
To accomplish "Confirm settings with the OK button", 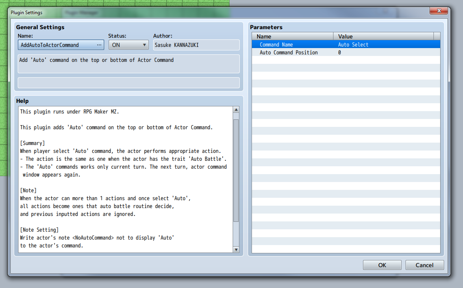I will (382, 265).
